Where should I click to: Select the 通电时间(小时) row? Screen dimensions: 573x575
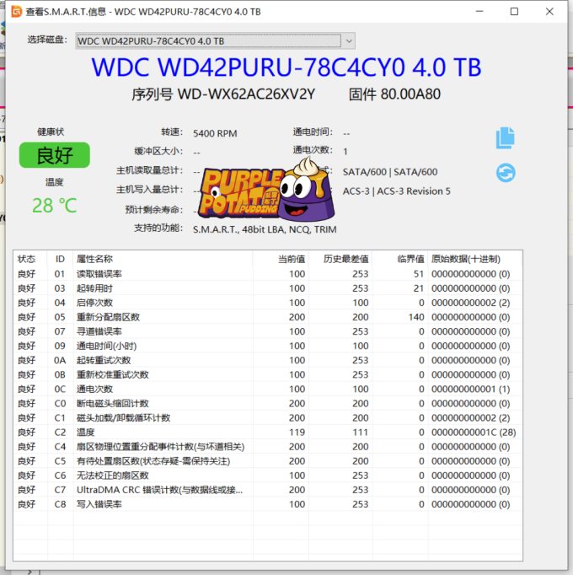[x=268, y=346]
